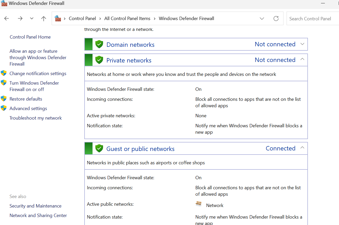The image size is (339, 225).
Task: Refresh the Control Panel view
Action: pos(276,19)
